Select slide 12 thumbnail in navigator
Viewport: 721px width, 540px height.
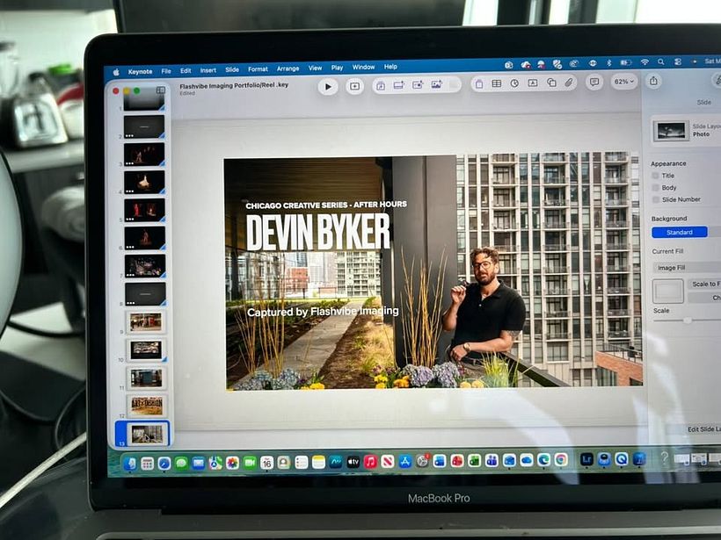147,406
